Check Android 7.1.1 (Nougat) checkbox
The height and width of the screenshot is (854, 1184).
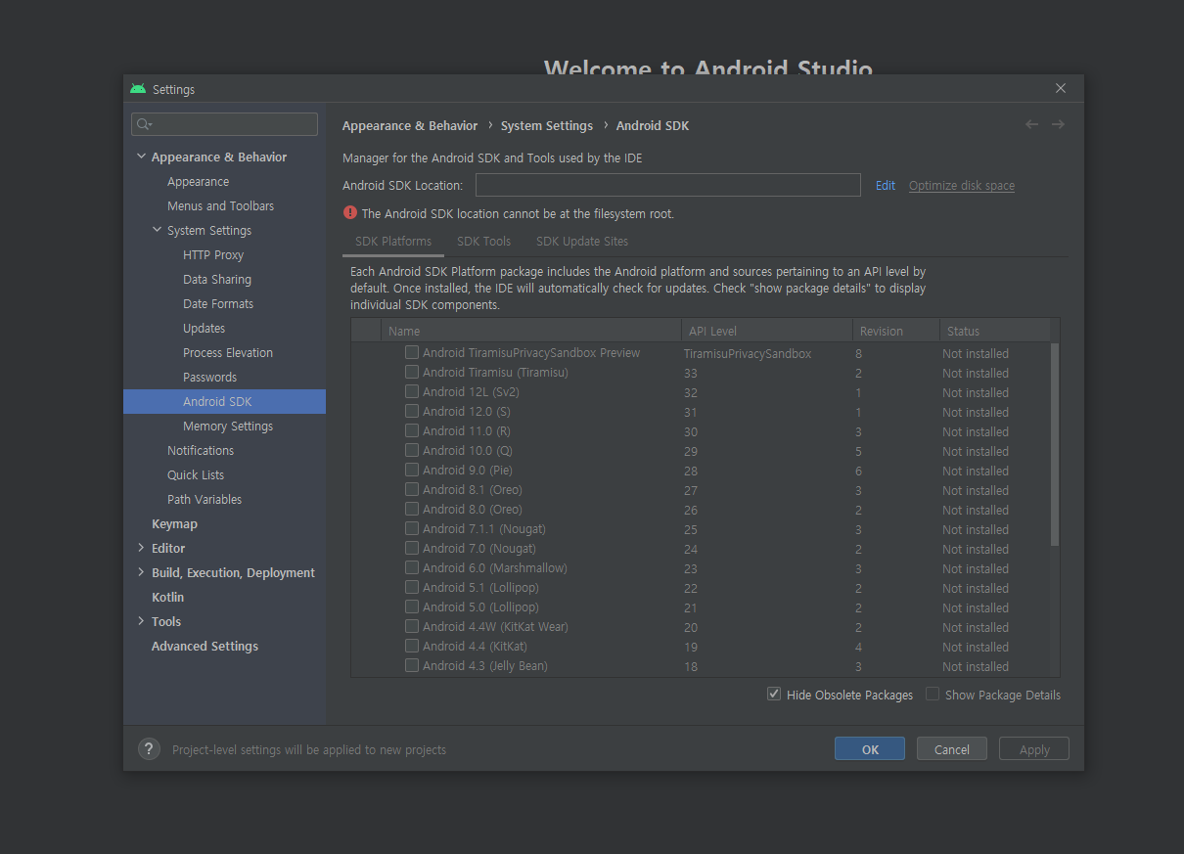tap(412, 528)
